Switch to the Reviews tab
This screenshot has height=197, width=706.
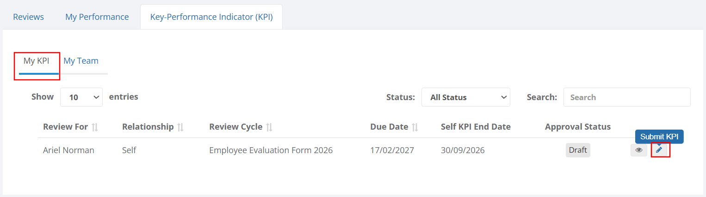tap(28, 17)
